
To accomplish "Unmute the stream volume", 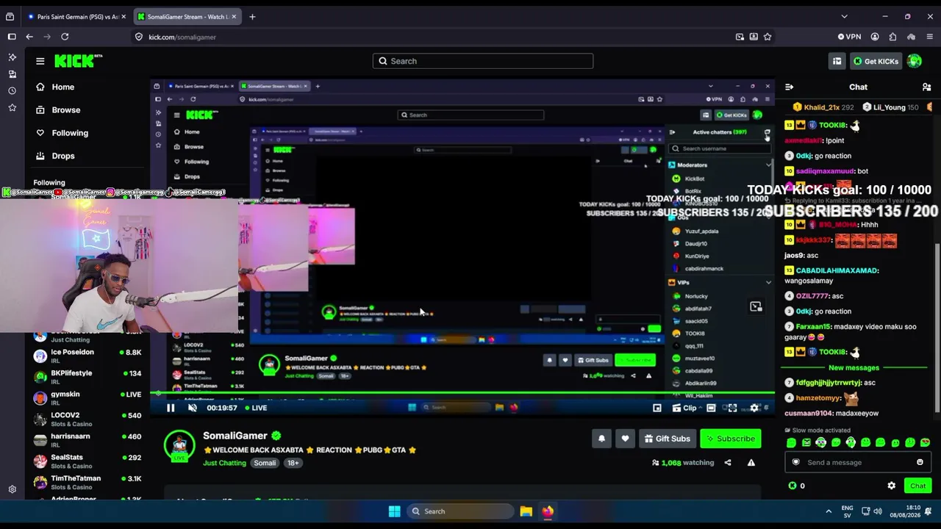I will [x=193, y=408].
